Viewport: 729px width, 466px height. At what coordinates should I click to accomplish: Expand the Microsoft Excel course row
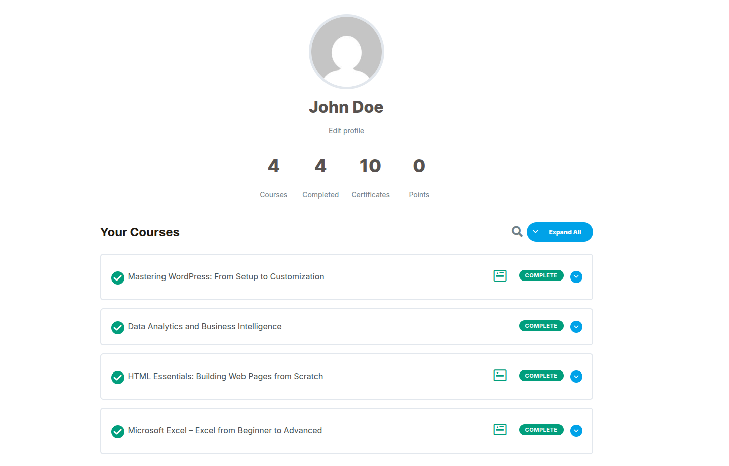(x=576, y=431)
